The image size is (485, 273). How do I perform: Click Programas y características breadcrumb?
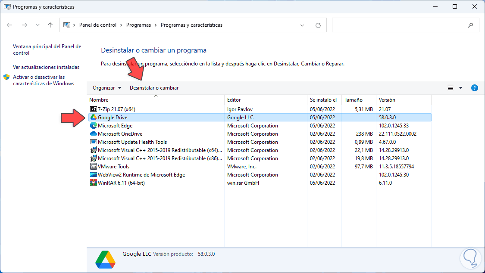click(x=191, y=25)
